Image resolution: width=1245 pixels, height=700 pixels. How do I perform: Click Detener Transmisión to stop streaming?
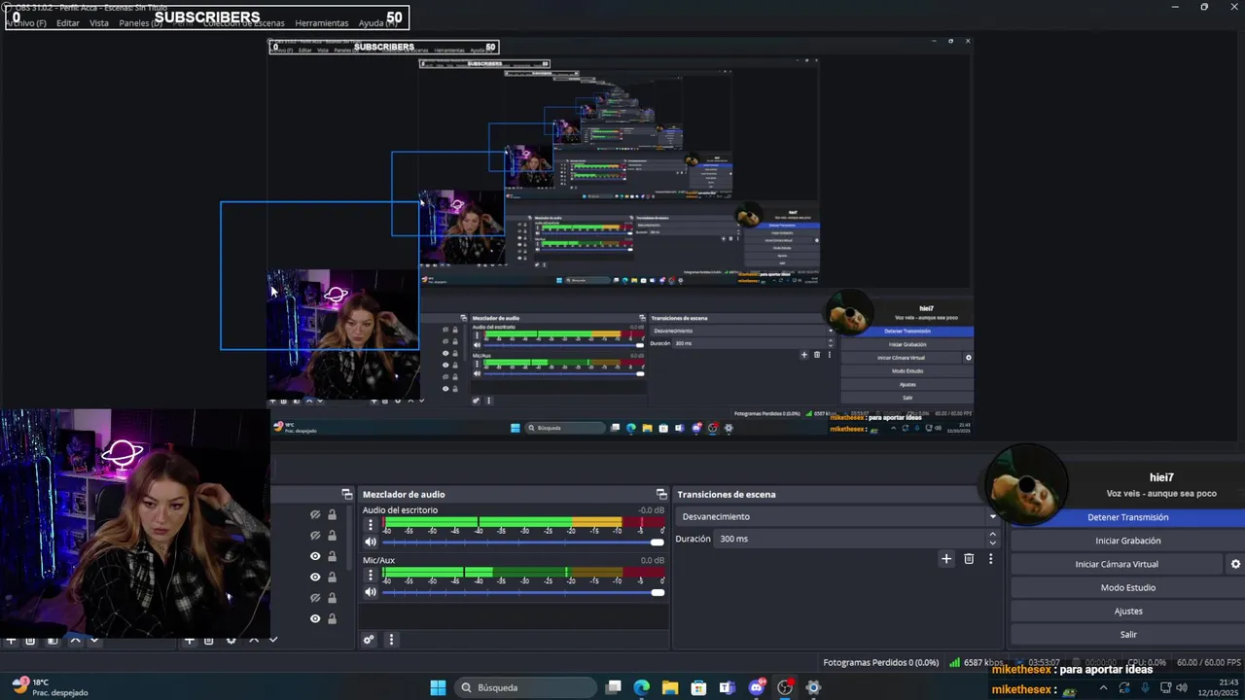pyautogui.click(x=1127, y=517)
